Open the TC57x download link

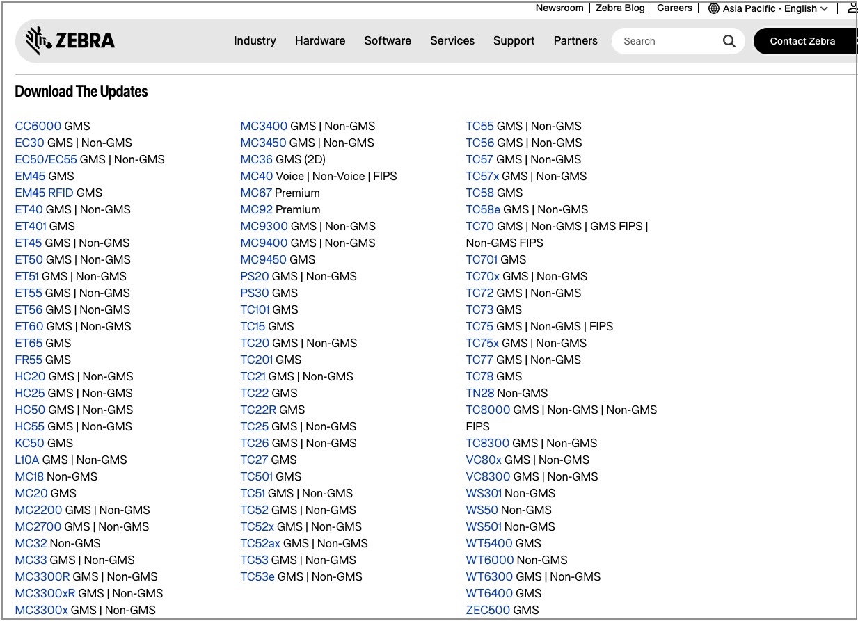(482, 176)
